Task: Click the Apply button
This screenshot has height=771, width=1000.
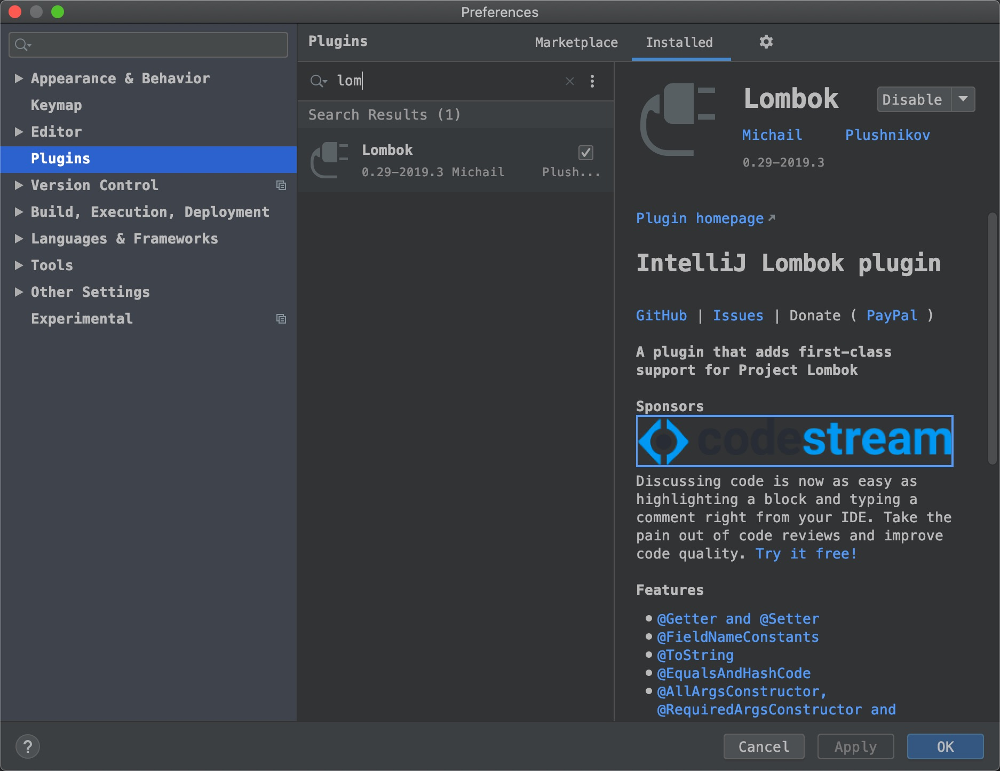Action: (x=855, y=746)
